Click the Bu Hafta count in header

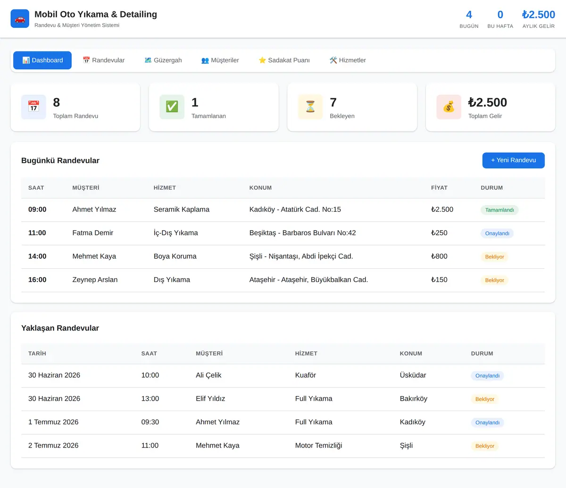500,15
